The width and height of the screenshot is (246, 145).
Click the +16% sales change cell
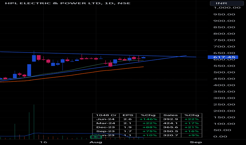coord(192,131)
